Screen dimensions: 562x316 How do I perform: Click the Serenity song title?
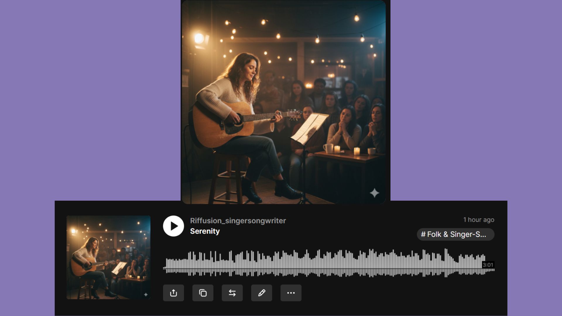[x=205, y=231]
